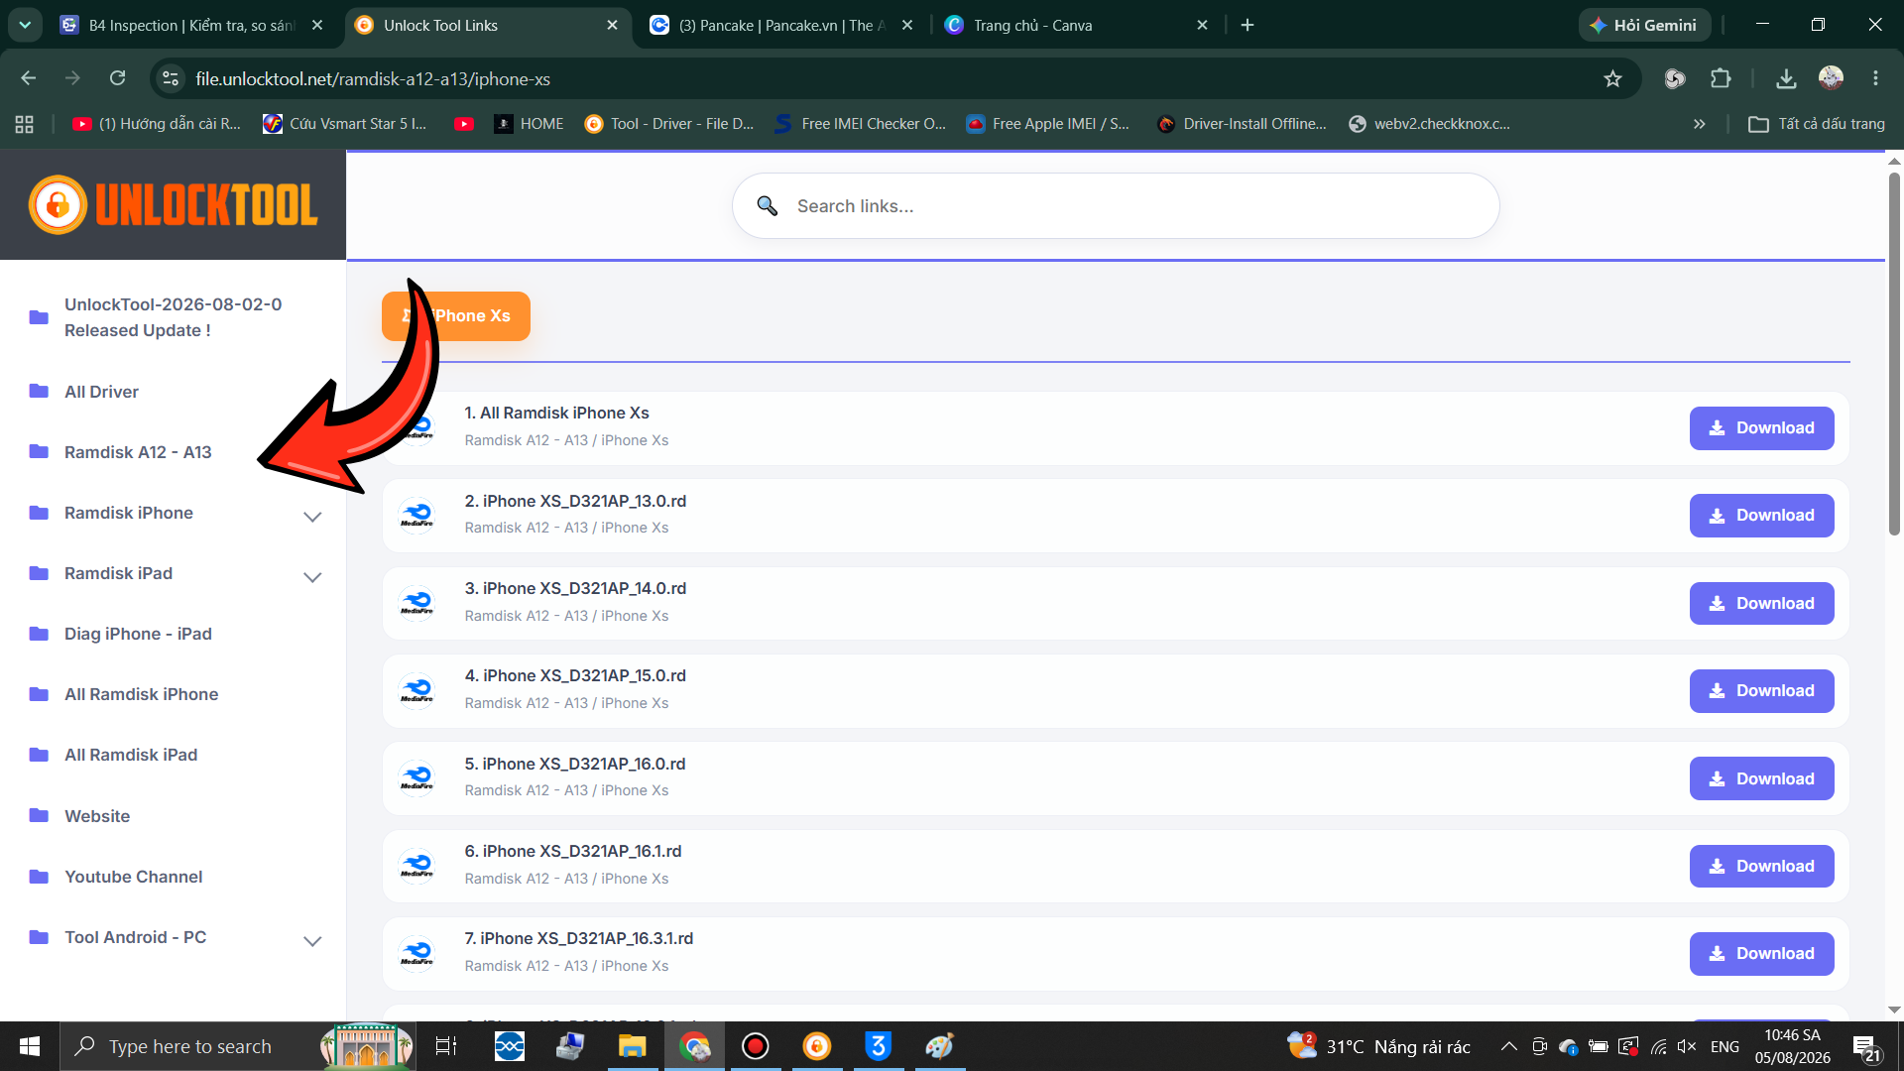1904x1071 pixels.
Task: Open Free IMEI Checker bookmark
Action: [x=861, y=124]
